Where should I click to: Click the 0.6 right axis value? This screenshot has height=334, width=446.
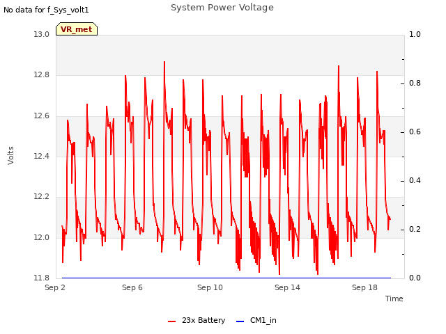(x=415, y=132)
